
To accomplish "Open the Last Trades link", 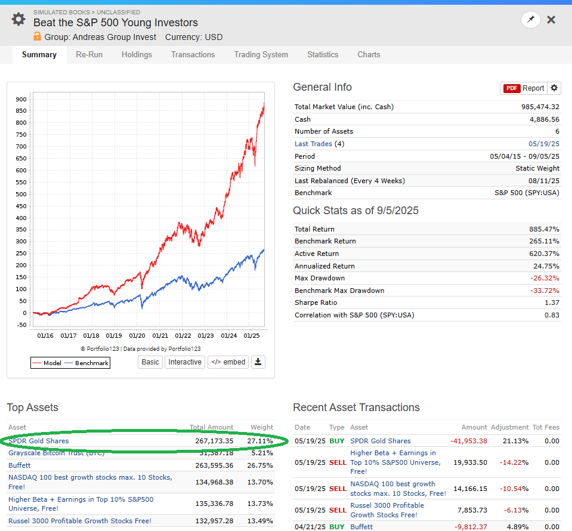I will (x=313, y=144).
